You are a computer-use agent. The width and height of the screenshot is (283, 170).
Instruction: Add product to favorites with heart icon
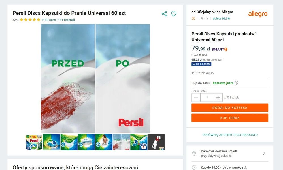click(174, 14)
